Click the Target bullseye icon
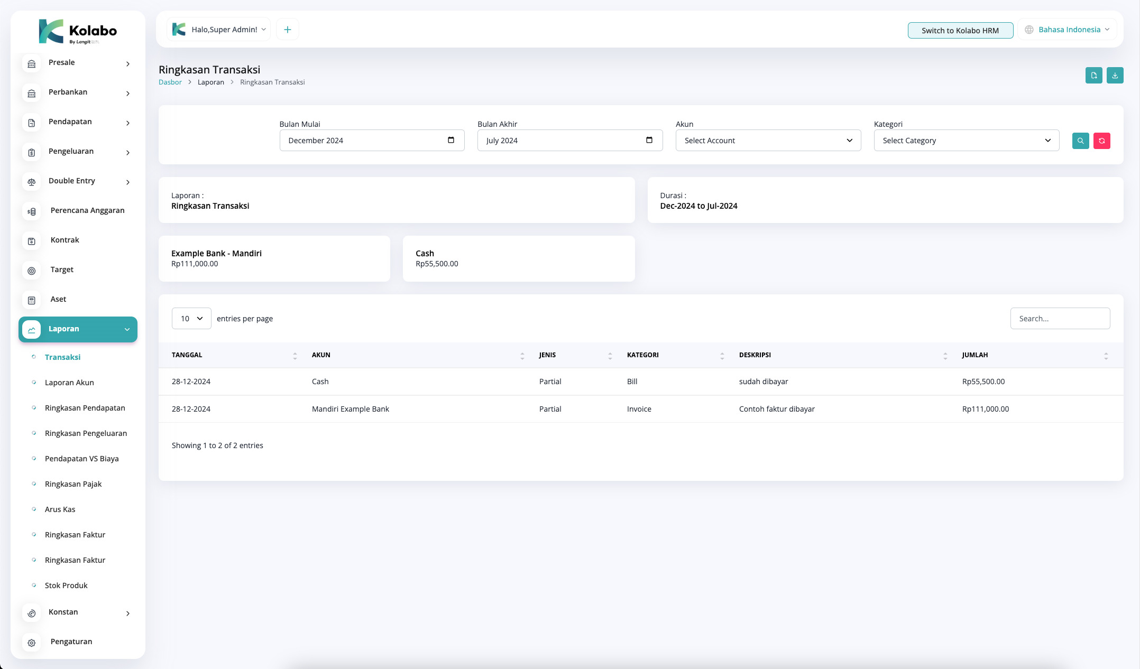Viewport: 1140px width, 669px height. [x=32, y=271]
